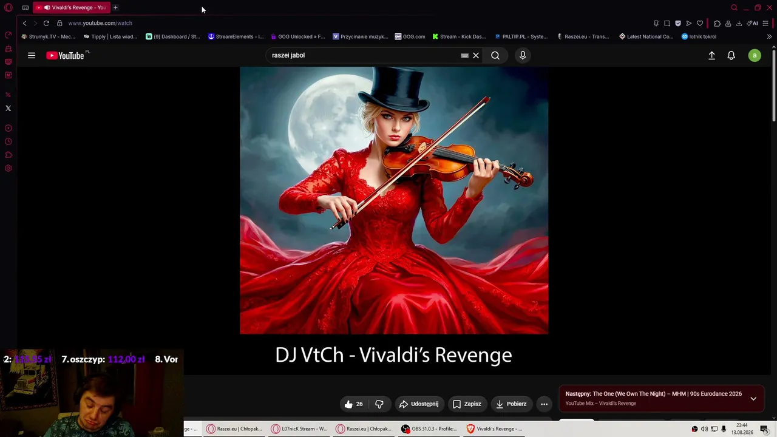Open the YouTube create/upload icon
This screenshot has height=437, width=777.
[x=712, y=55]
